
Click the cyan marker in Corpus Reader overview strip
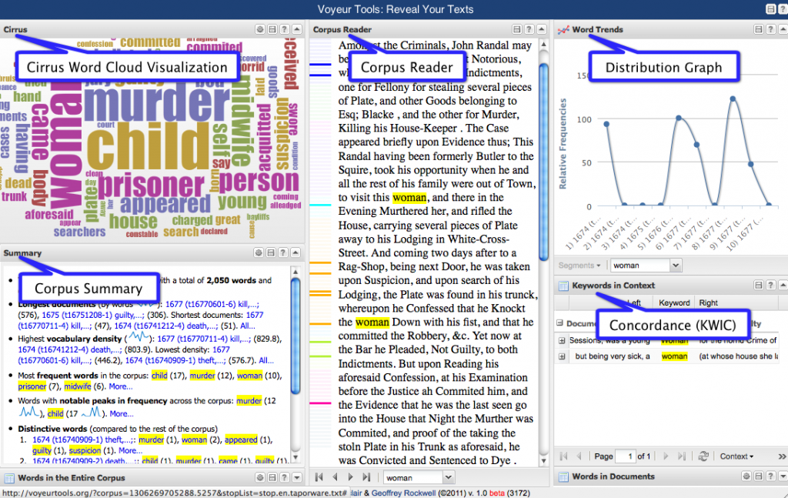click(x=320, y=205)
